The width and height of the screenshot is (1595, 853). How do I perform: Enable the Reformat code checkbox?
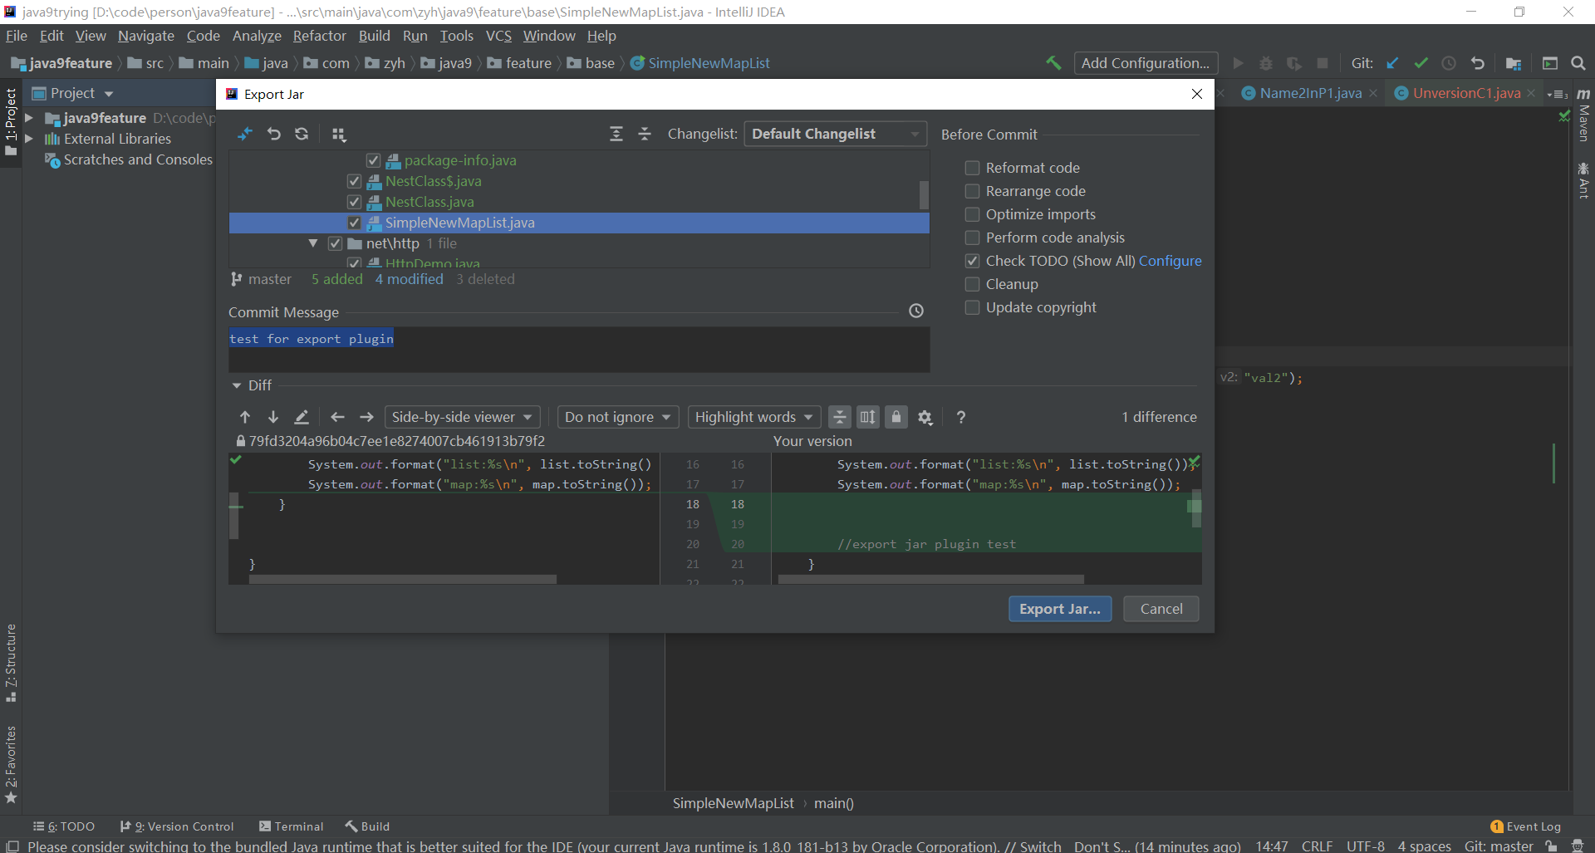click(x=971, y=167)
